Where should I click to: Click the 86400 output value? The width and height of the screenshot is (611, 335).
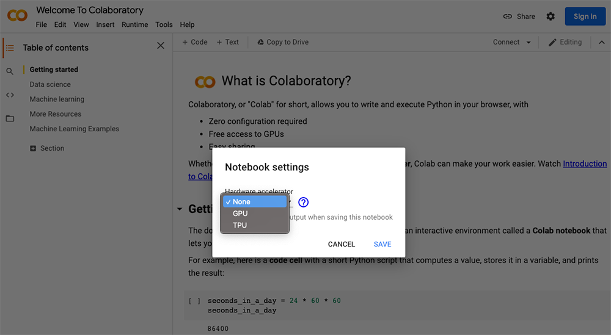coord(218,329)
